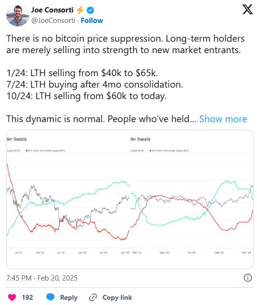Open the @JoeConsorti handle link
The image size is (257, 305).
pos(53,21)
